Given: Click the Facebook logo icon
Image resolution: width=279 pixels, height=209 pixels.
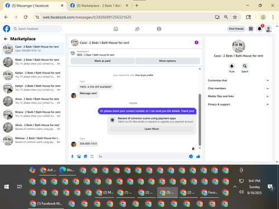Looking at the screenshot, I should pos(7,29).
